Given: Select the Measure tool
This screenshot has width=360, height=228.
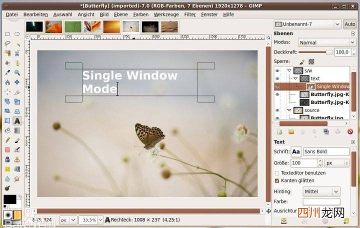Looking at the screenshot, I should (x=7, y=82).
